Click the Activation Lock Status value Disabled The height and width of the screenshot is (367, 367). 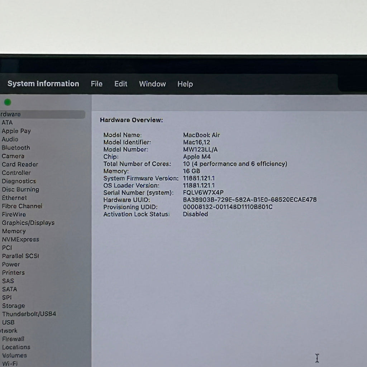coord(195,214)
